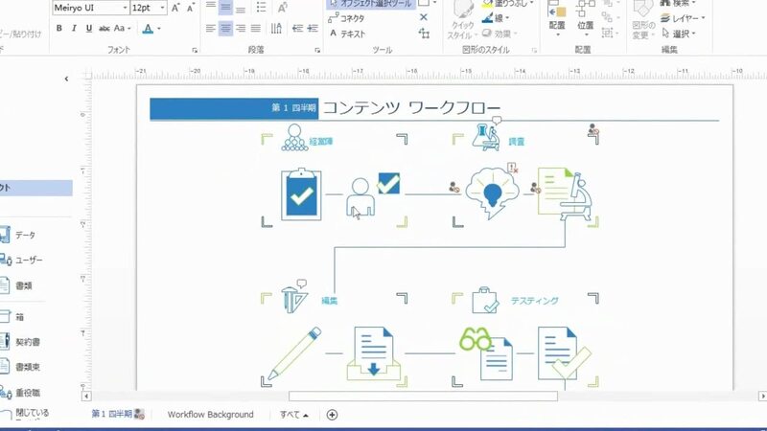Click the bullet list icon
This screenshot has height=431, width=767.
(261, 7)
